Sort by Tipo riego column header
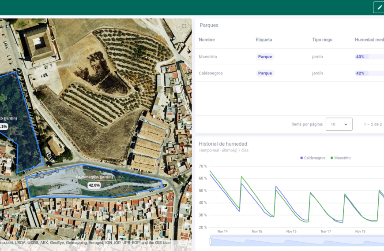The width and height of the screenshot is (384, 251). [322, 40]
